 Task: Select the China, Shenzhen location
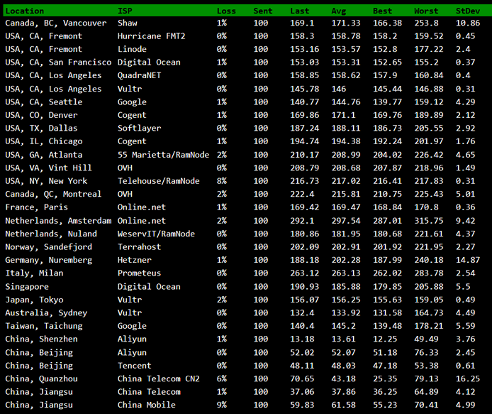pyautogui.click(x=41, y=339)
